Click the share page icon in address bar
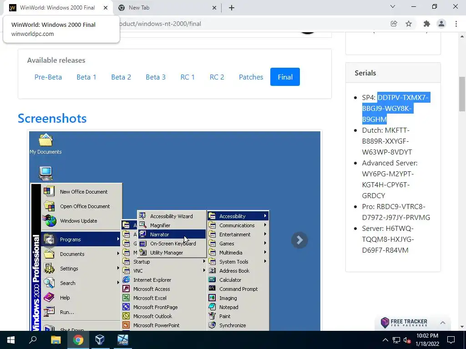 pos(394,24)
